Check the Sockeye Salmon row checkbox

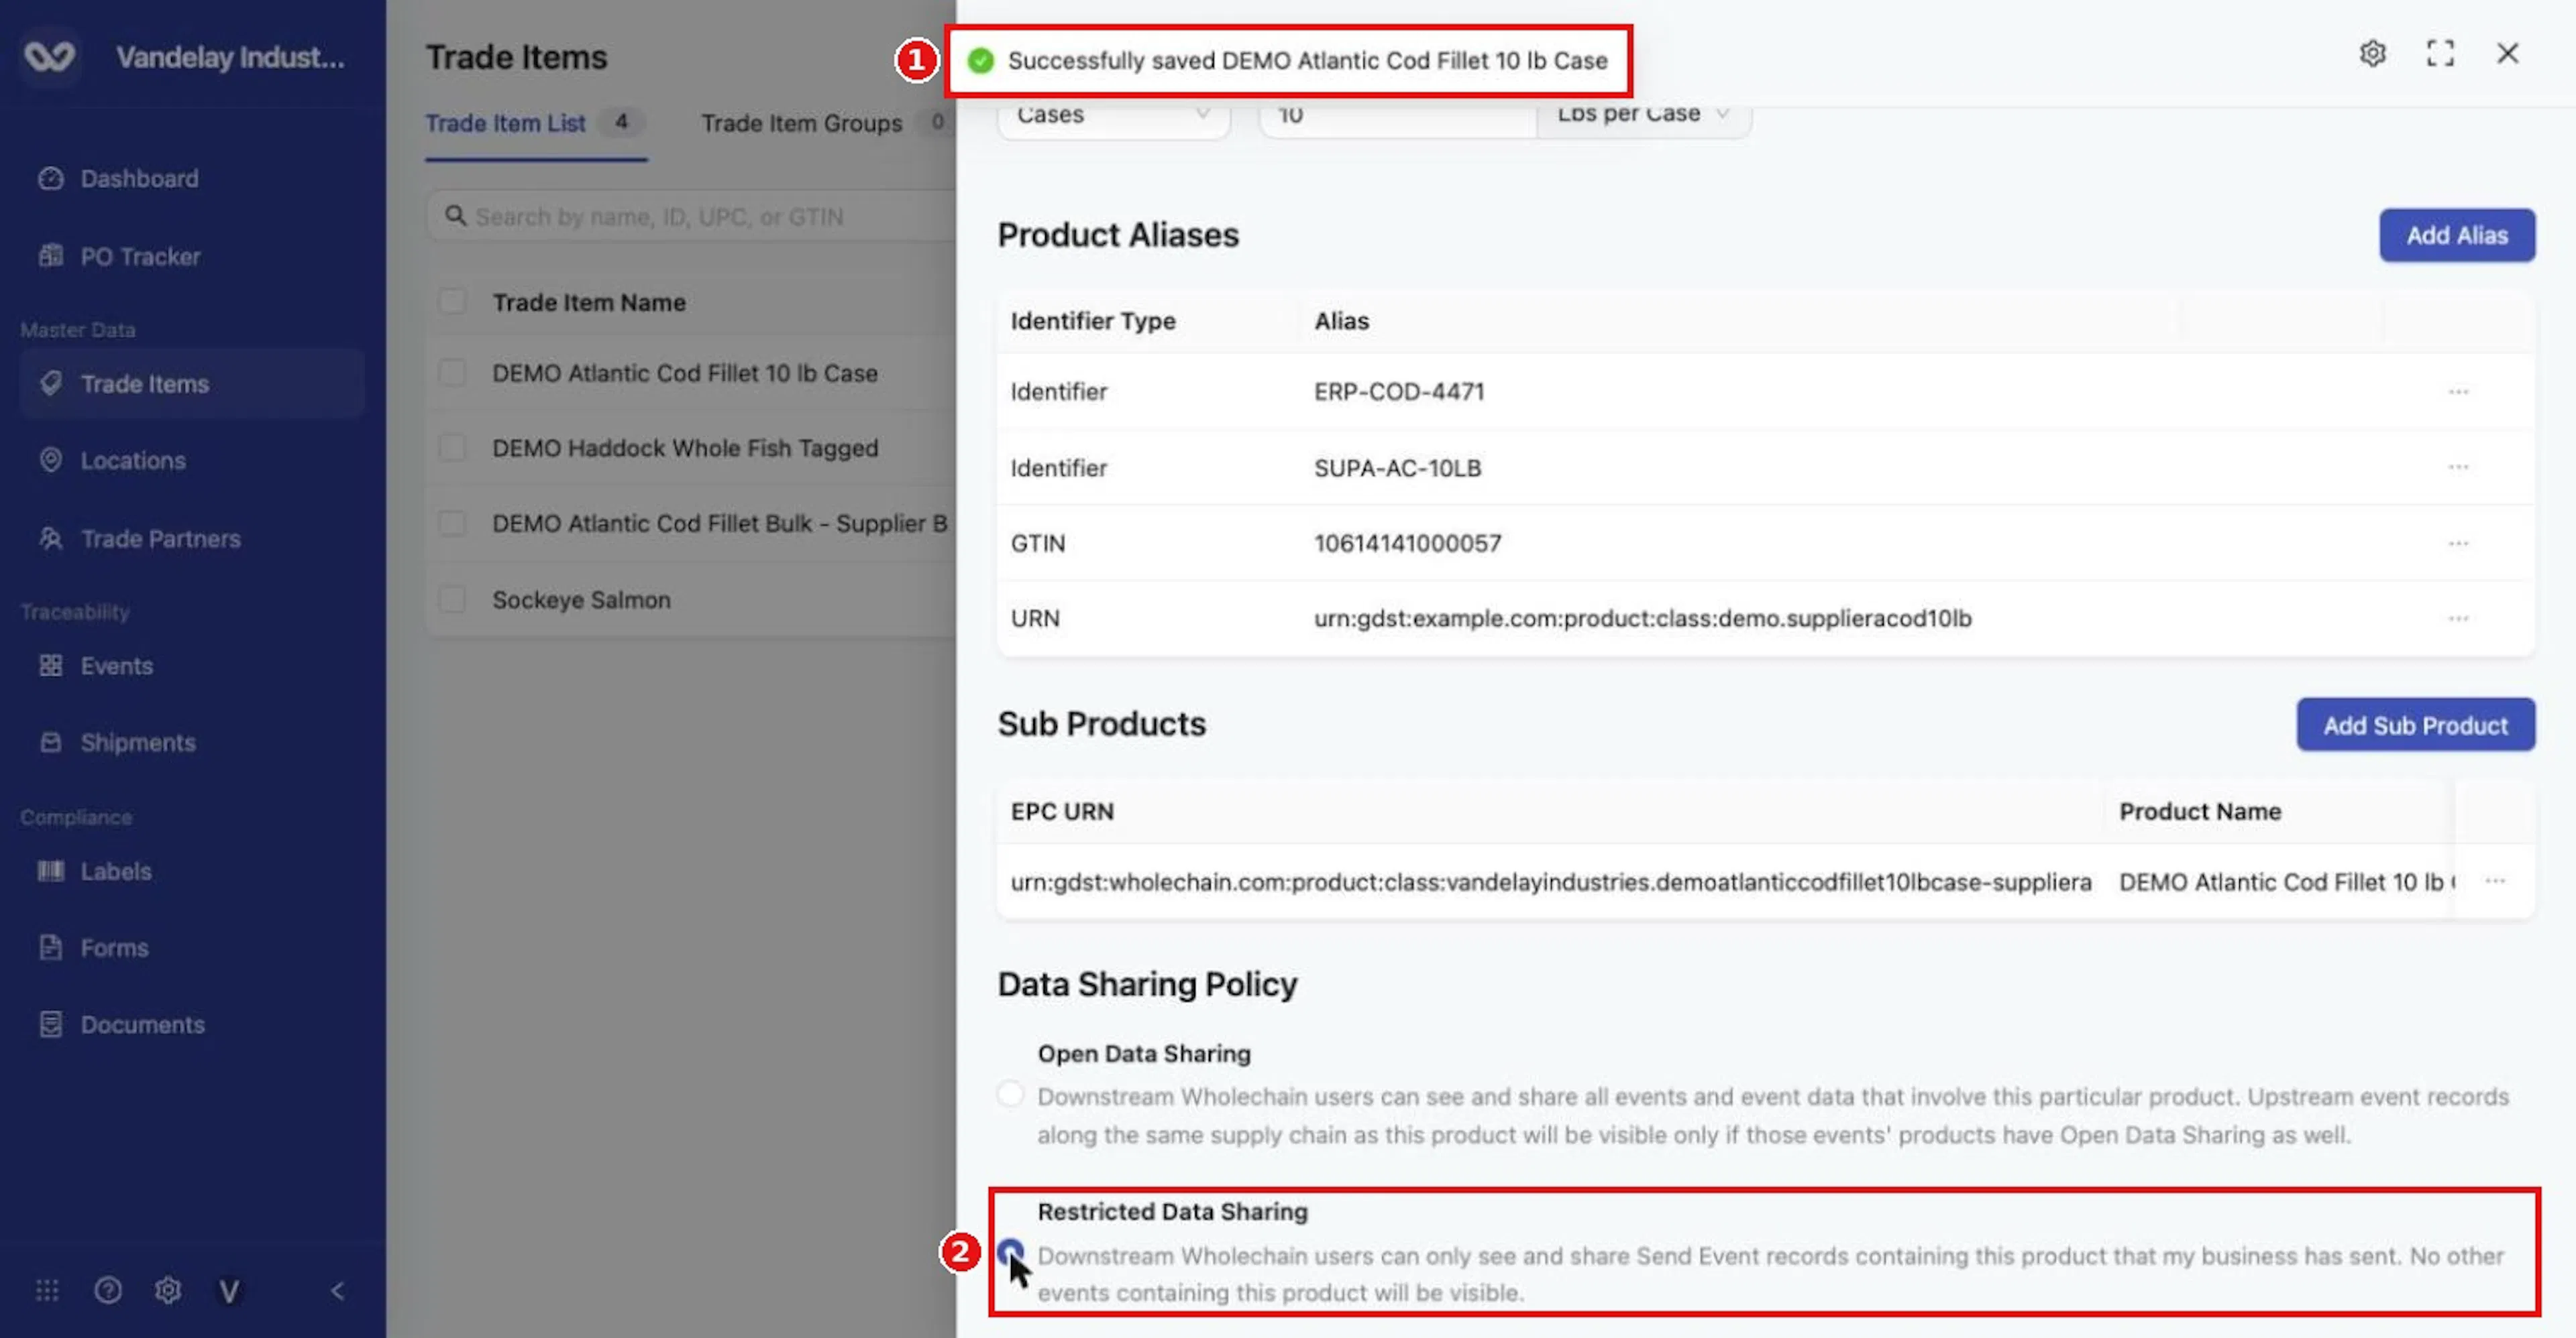coord(452,599)
